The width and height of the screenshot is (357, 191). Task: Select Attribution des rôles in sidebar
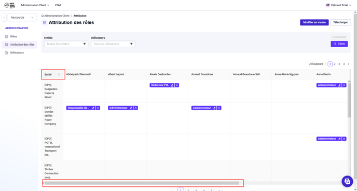point(19,45)
